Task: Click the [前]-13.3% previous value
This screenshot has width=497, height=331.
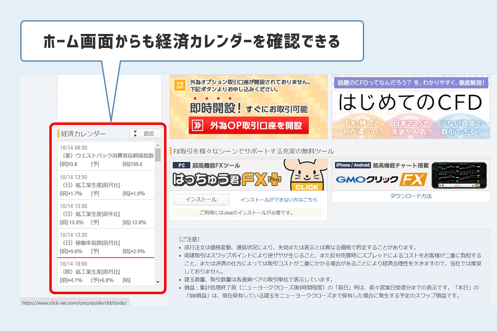Action: (x=72, y=222)
